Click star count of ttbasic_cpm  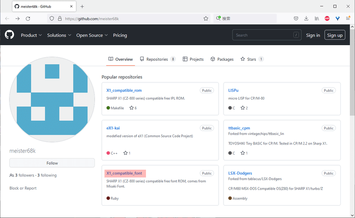[244, 153]
